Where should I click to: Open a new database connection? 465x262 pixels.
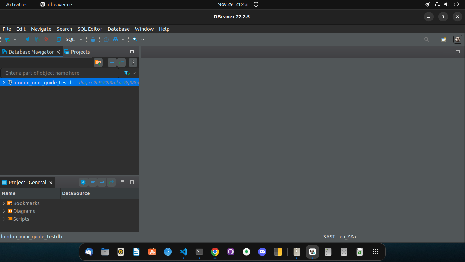(x=6, y=39)
